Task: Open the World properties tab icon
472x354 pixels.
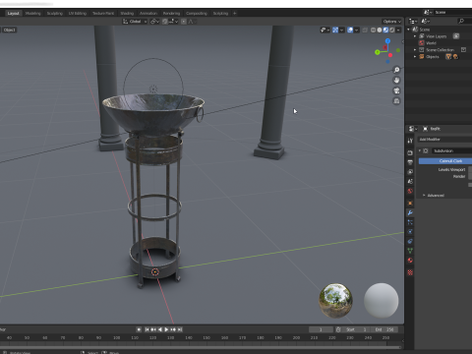Action: tap(410, 191)
